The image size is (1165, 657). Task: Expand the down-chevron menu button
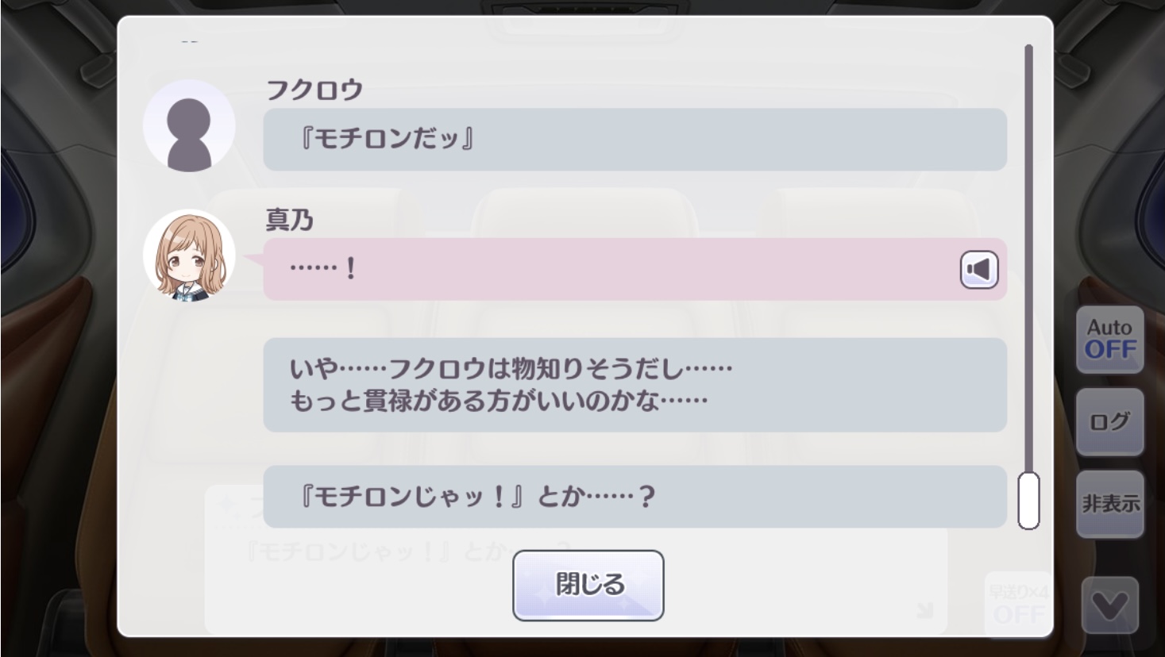click(x=1109, y=607)
